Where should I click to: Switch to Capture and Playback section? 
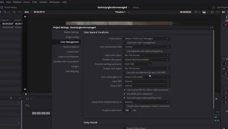[x=68, y=57]
